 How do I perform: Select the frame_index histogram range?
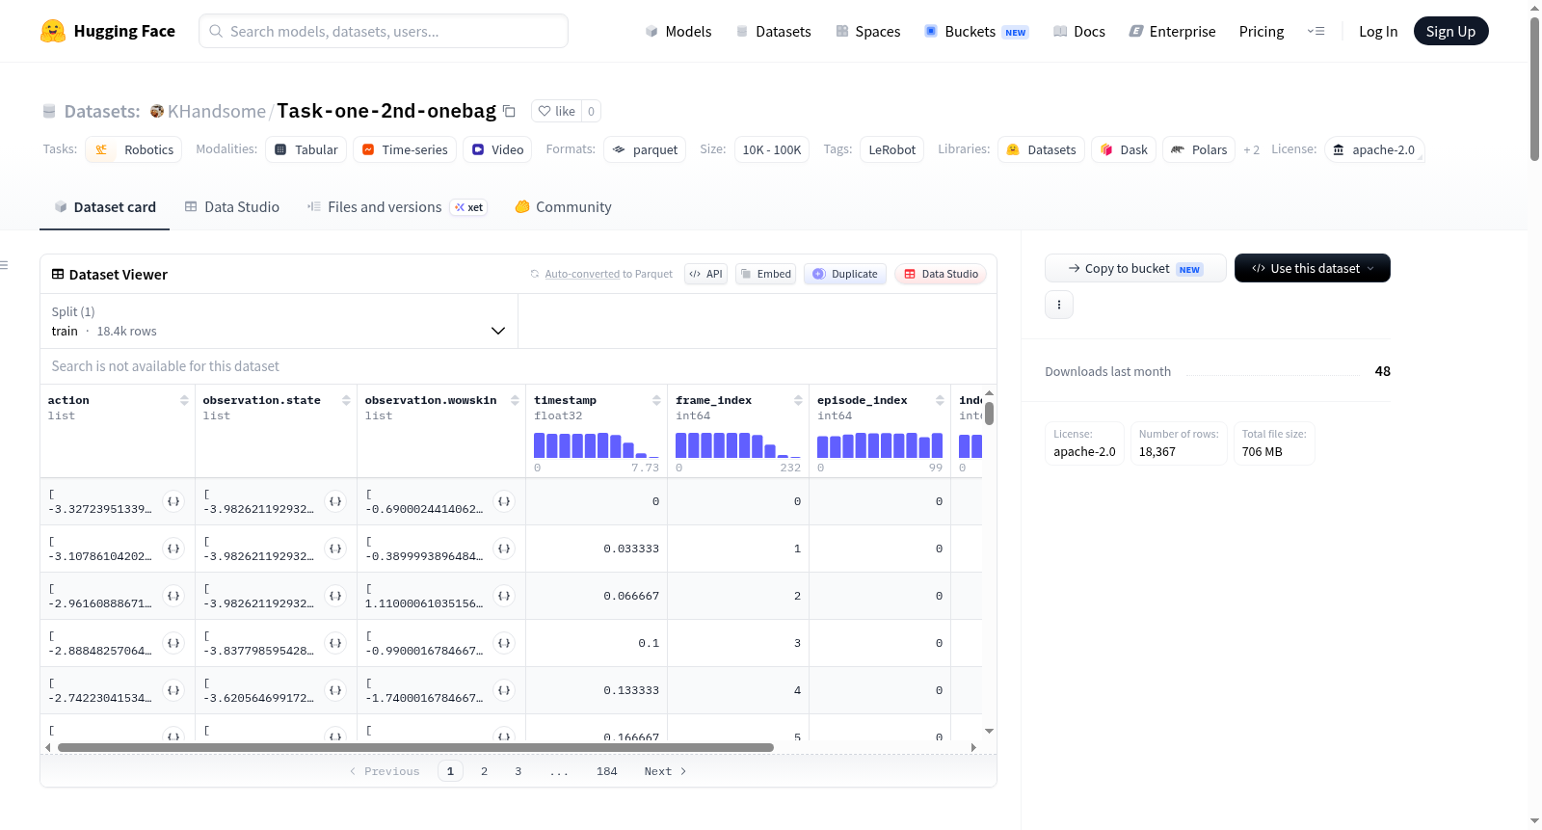click(x=738, y=445)
